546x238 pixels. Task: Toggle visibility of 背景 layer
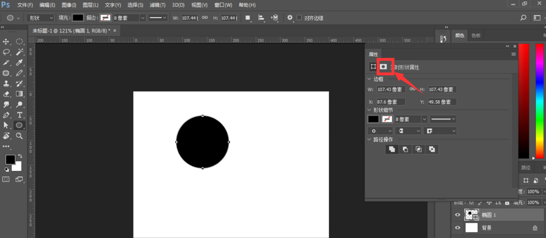pos(457,228)
